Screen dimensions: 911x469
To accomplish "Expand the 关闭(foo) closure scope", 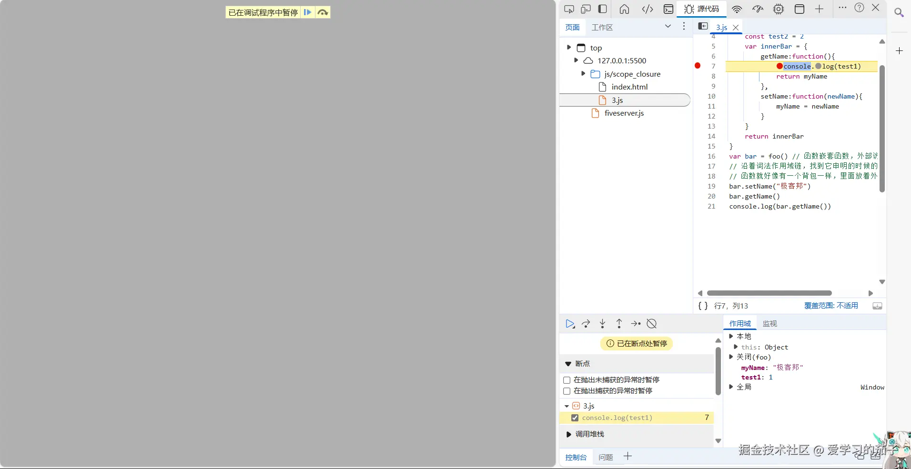I will 731,357.
